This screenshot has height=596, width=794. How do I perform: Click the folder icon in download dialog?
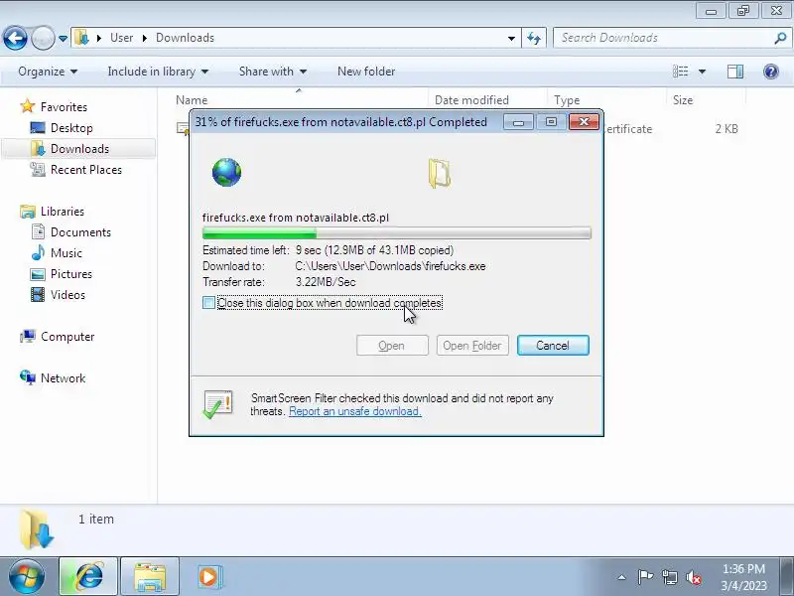[x=440, y=173]
